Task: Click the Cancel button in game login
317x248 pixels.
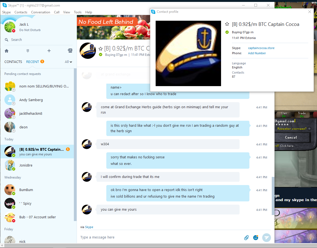Action: click(x=291, y=138)
